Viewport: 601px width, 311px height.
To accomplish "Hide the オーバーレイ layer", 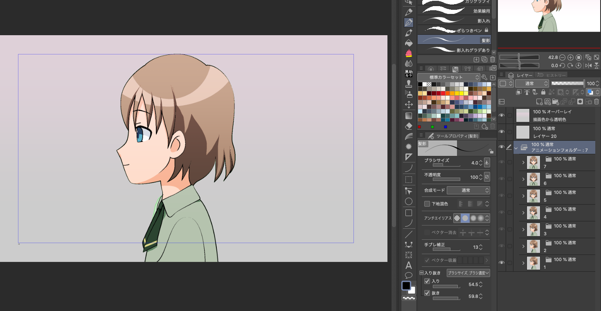I will coord(501,115).
